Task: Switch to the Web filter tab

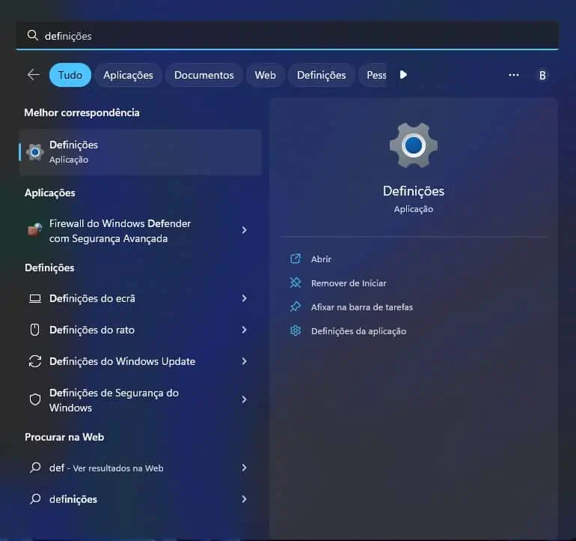Action: pyautogui.click(x=266, y=75)
